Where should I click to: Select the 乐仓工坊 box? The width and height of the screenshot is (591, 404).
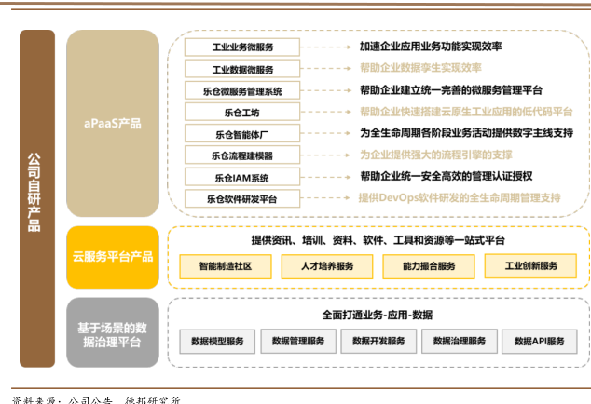coord(241,112)
